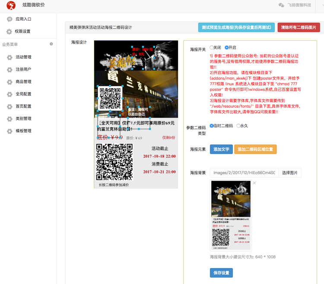Viewport: 324px width, 284px height.
Task: Open 模板管理 in the sidebar
Action: pyautogui.click(x=24, y=131)
